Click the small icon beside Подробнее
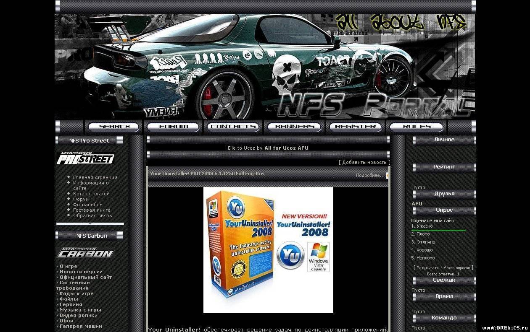The width and height of the screenshot is (530, 332). tap(387, 176)
